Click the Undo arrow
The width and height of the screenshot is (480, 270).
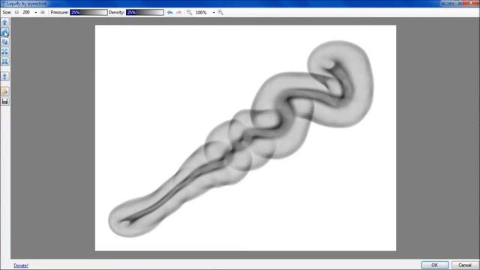coord(170,13)
